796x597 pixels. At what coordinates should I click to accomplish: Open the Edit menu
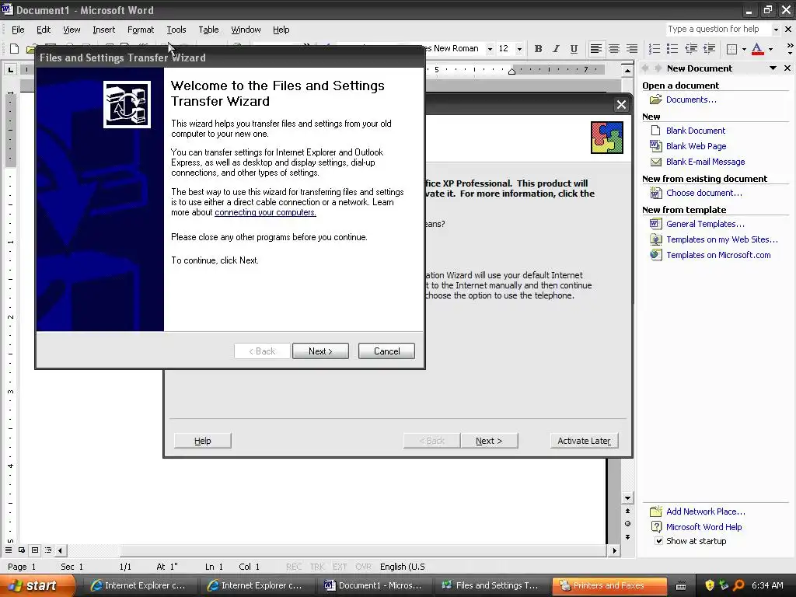44,30
